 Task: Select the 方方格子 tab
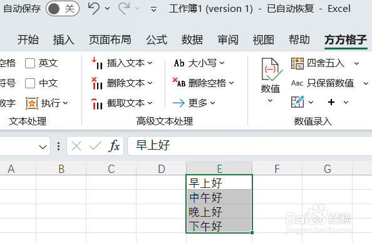tap(346, 39)
